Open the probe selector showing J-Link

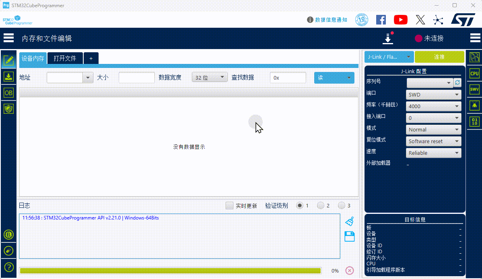388,57
